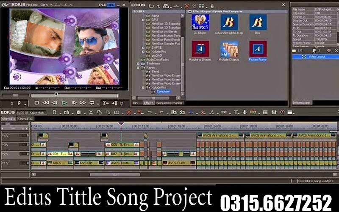Expand the GPU folder in effect tree
Image resolution: width=339 pixels, height=212 pixels.
pyautogui.click(x=143, y=20)
